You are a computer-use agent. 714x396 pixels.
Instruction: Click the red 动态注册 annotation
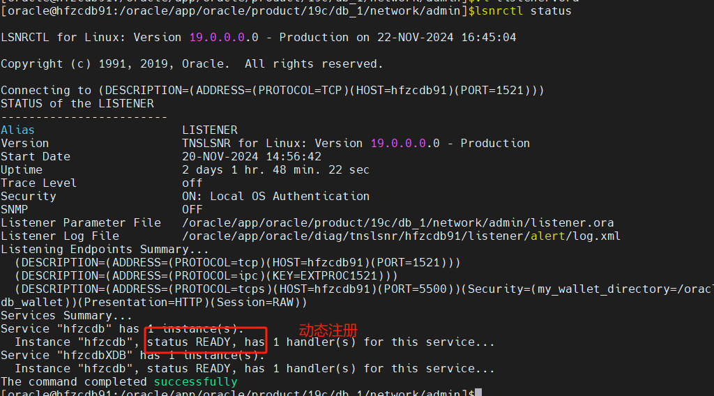[x=328, y=330]
